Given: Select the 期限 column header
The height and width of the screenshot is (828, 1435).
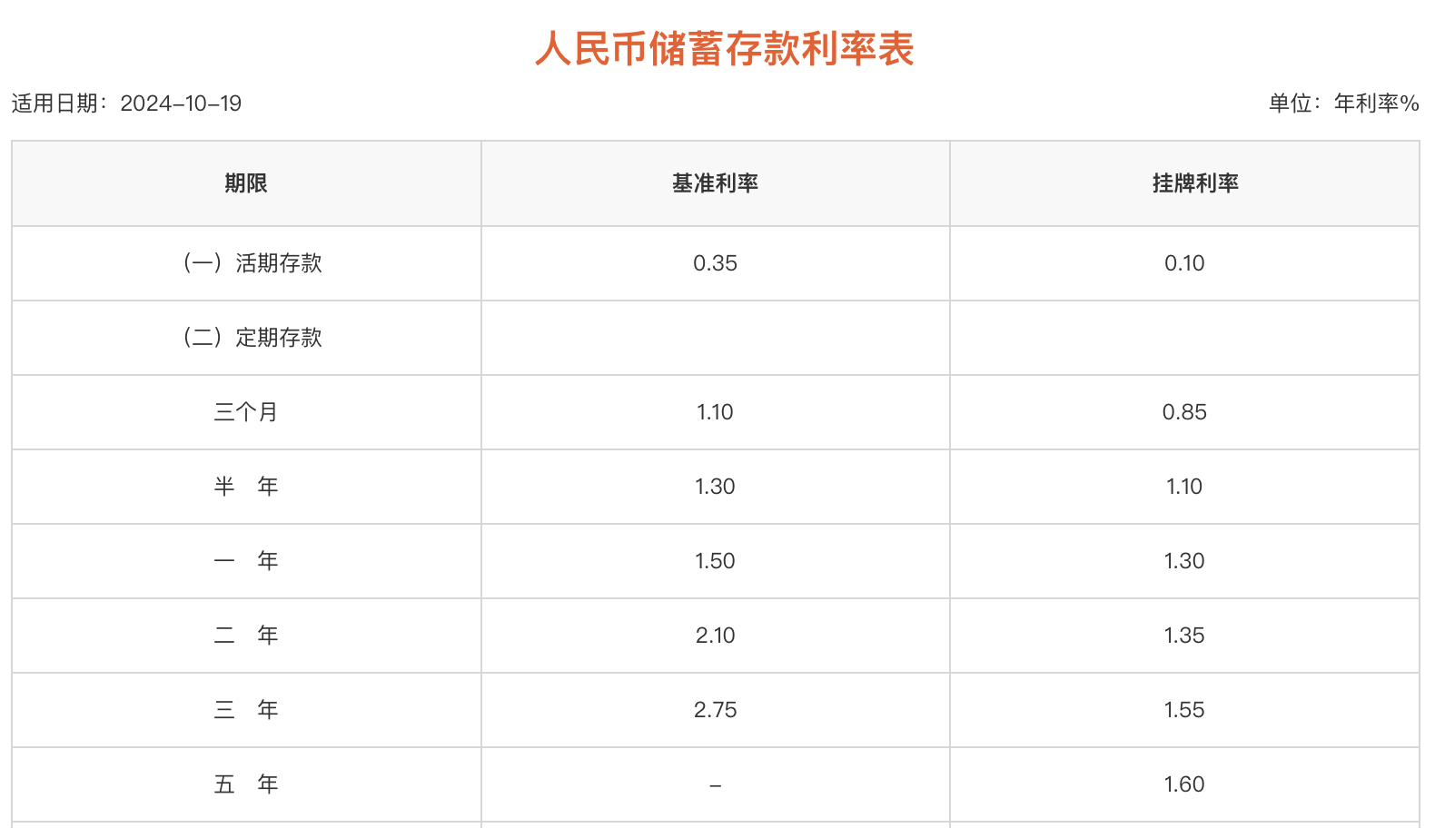Looking at the screenshot, I should tap(246, 183).
